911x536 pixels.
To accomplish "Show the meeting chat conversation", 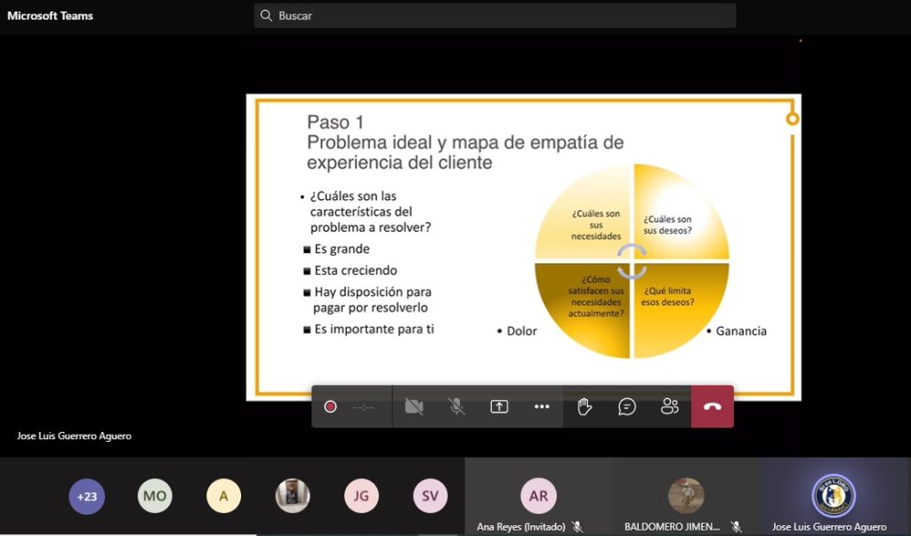I will (x=627, y=406).
